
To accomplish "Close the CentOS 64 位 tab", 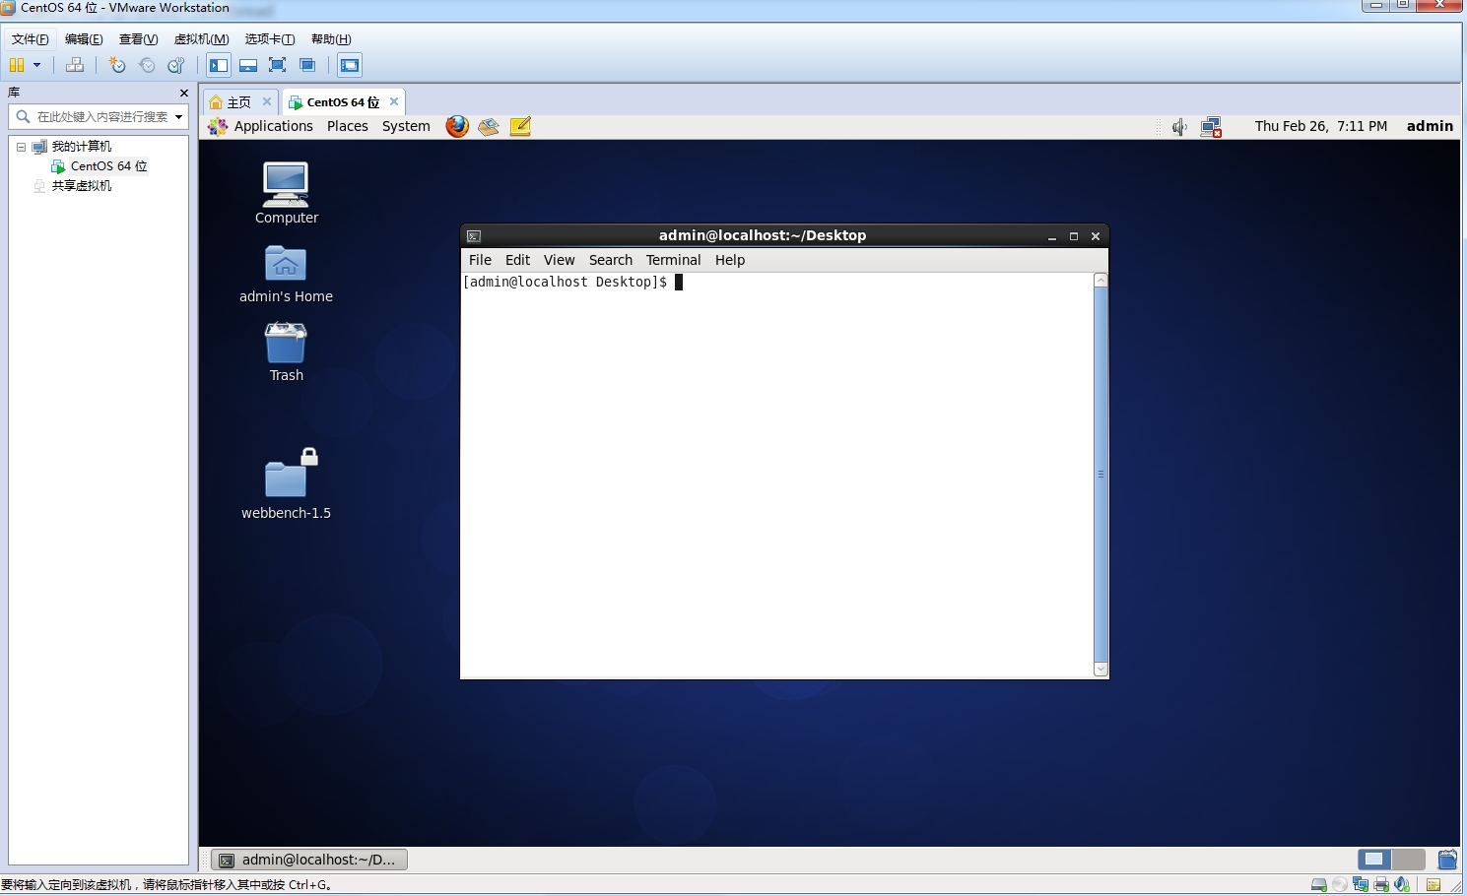I will (x=394, y=101).
